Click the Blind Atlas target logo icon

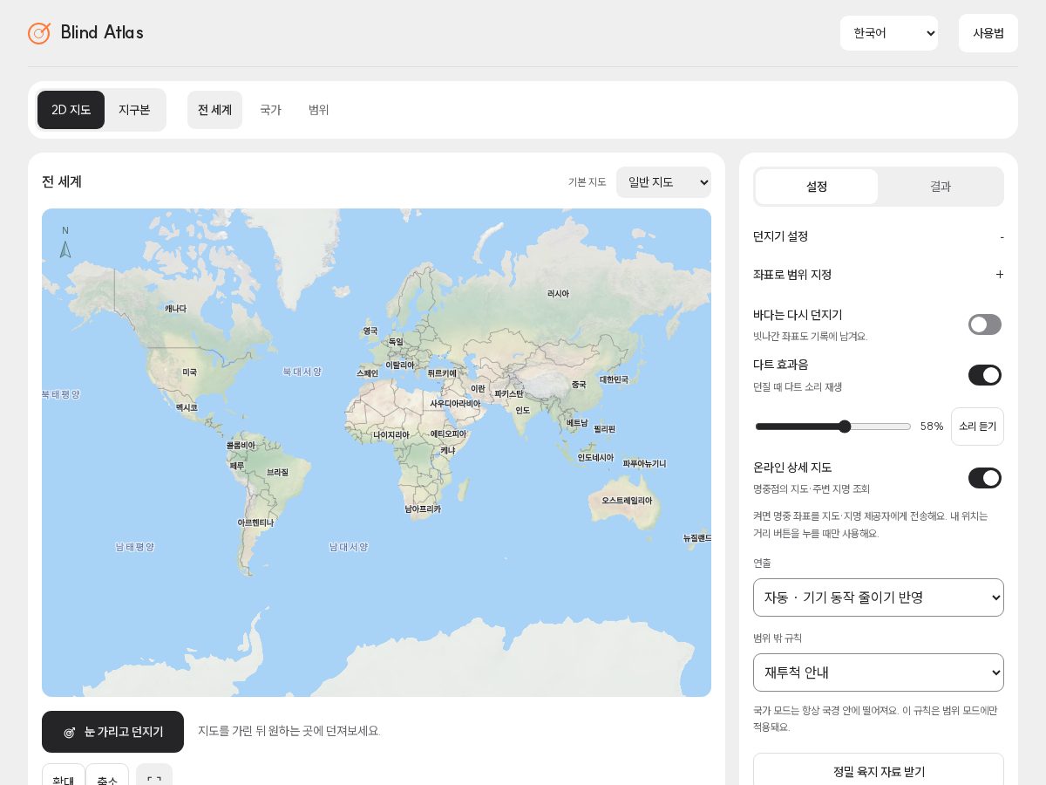39,33
